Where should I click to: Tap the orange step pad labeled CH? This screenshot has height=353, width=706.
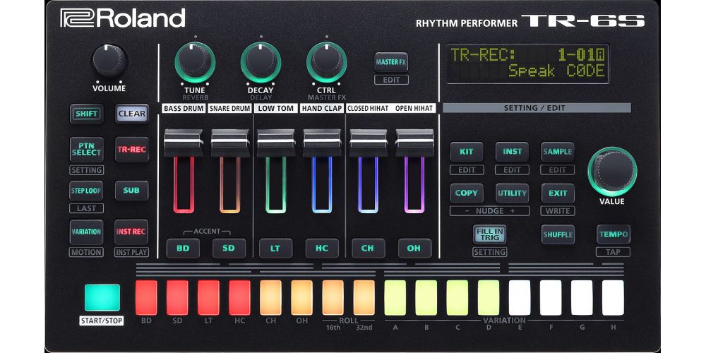pos(270,298)
